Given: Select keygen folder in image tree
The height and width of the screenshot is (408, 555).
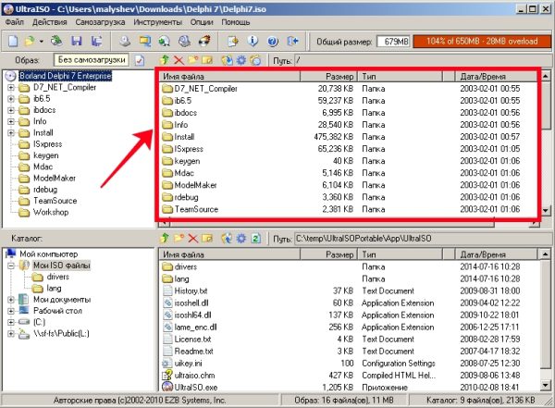Looking at the screenshot, I should [45, 155].
